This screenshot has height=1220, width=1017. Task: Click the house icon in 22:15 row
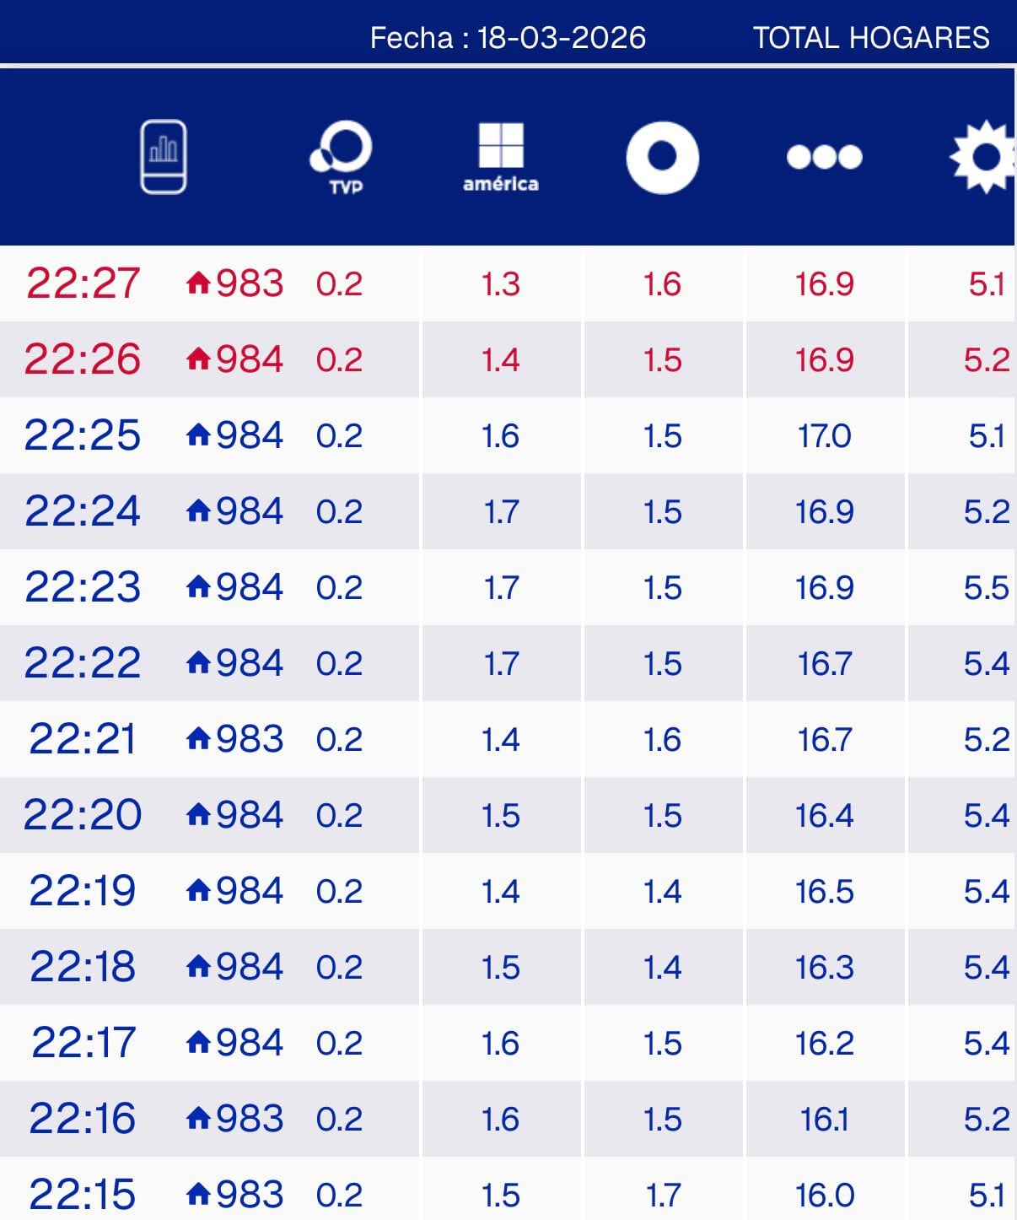point(198,1194)
